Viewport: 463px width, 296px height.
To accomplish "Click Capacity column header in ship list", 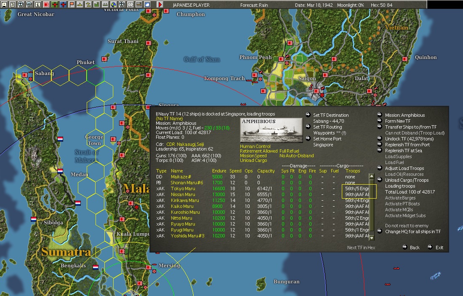I will [x=266, y=171].
